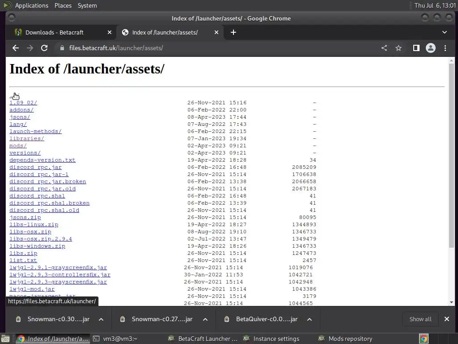Click the discord_rpc.jar.old link
458x344 pixels.
pyautogui.click(x=42, y=189)
